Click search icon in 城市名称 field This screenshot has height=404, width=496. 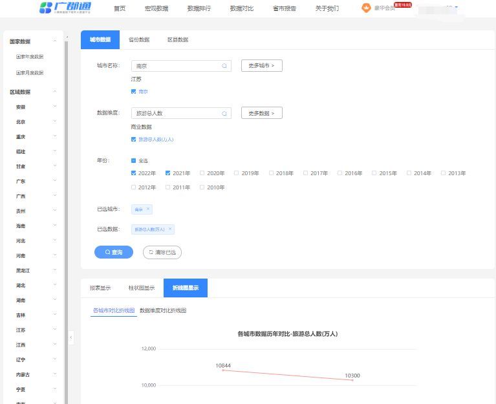pyautogui.click(x=224, y=66)
